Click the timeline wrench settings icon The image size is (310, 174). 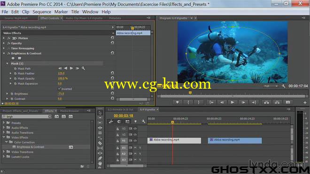point(143,121)
